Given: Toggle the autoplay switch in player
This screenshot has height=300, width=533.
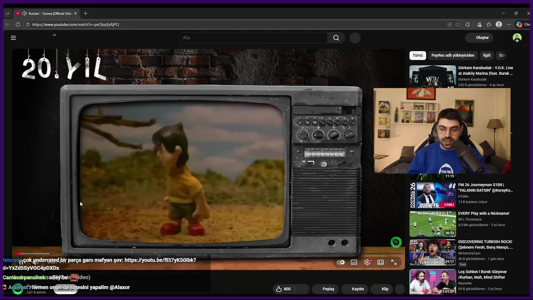Looking at the screenshot, I should pos(342,262).
